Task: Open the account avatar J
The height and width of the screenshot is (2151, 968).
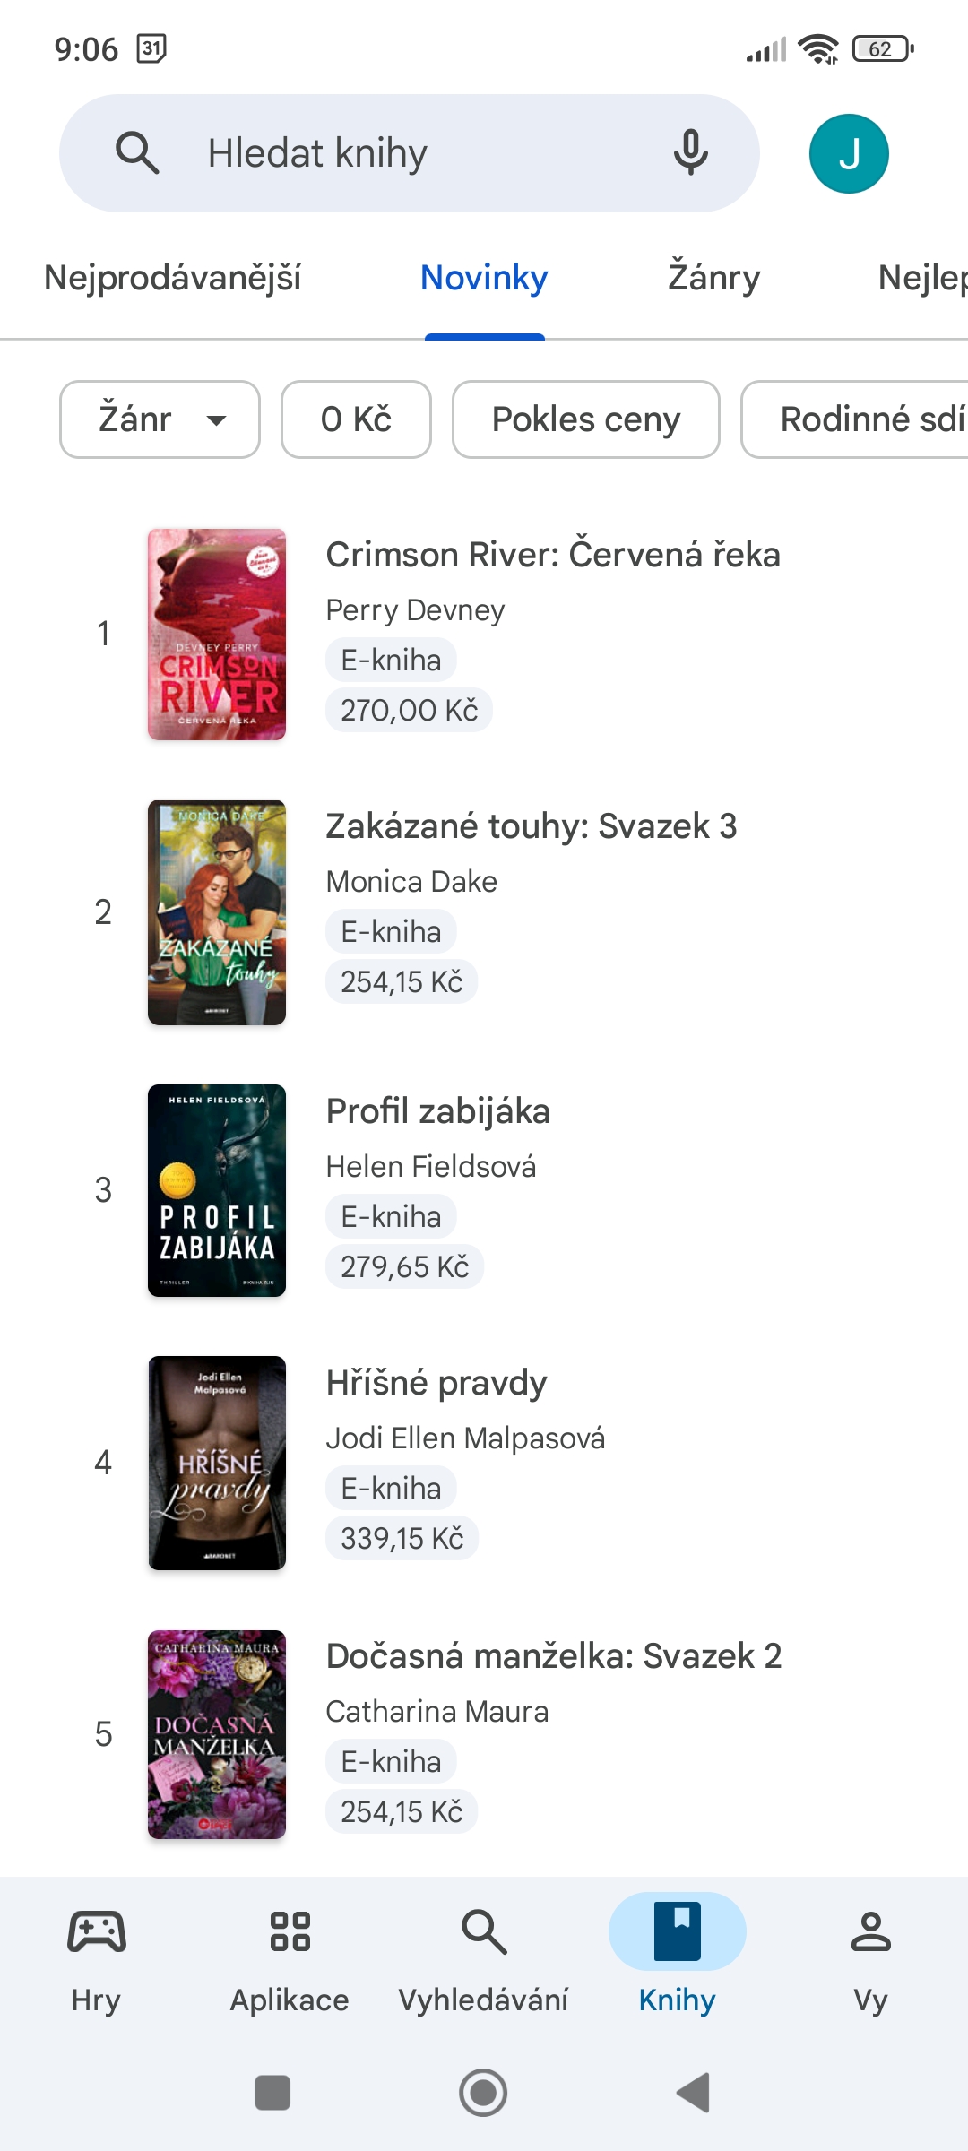Action: 848,153
